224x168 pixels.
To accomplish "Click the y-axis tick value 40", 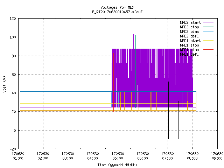I will 14,93.
